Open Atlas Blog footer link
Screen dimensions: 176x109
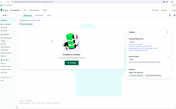(49, 103)
